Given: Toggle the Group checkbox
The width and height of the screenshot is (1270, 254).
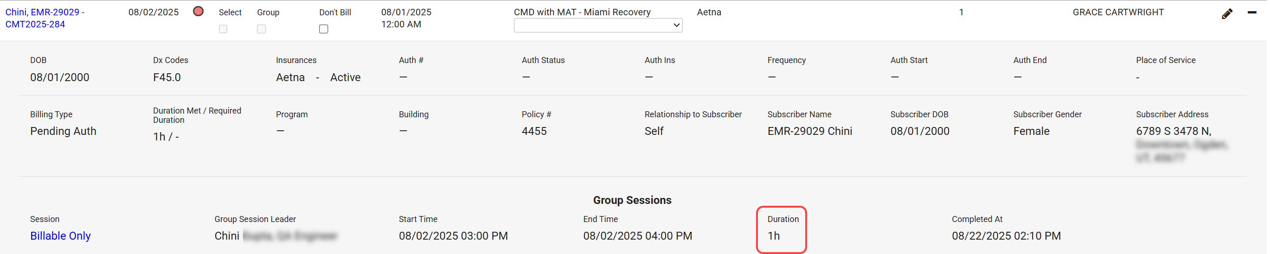Looking at the screenshot, I should (x=262, y=29).
